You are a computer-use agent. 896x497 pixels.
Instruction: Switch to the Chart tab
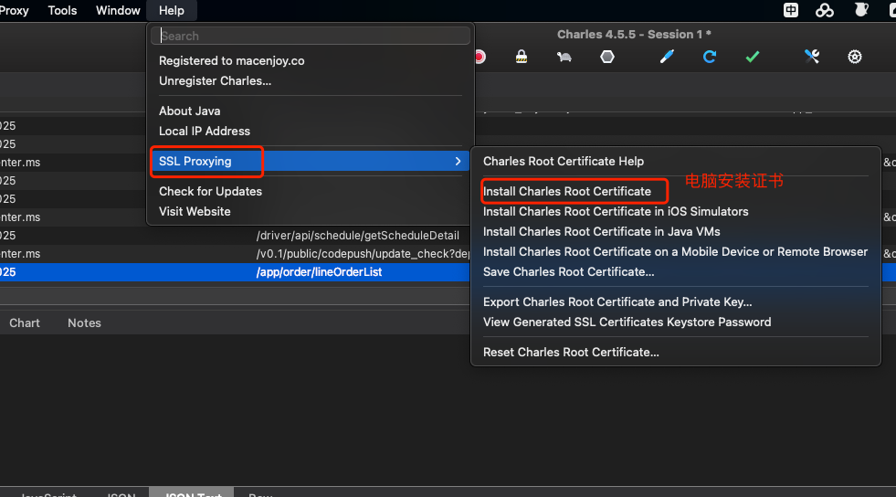[25, 323]
